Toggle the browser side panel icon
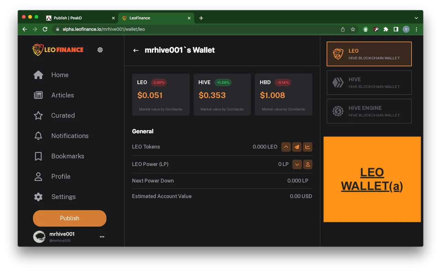Screen dimensions: 441x272 (x=396, y=29)
